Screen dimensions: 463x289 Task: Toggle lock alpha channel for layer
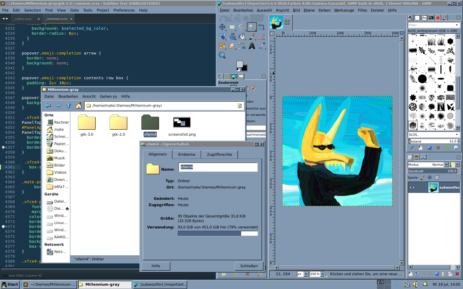coord(437,178)
